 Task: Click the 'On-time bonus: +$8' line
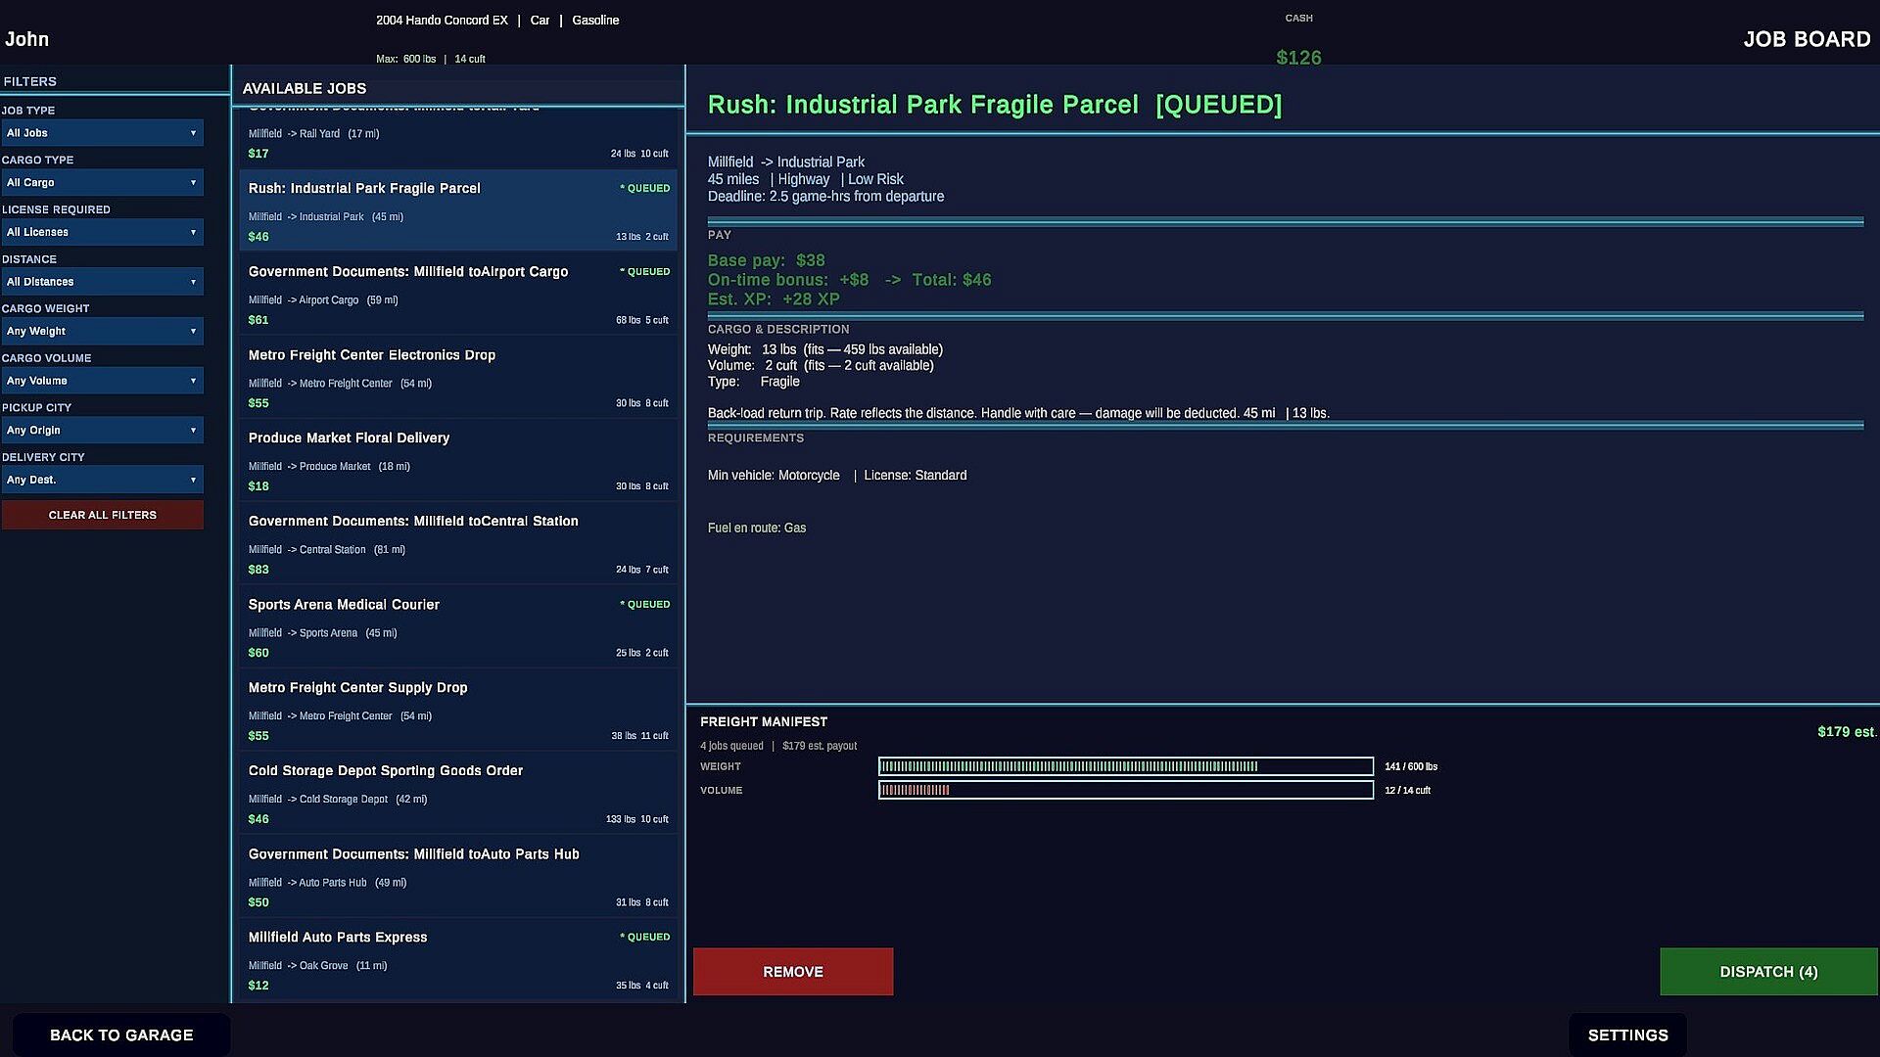(x=788, y=280)
